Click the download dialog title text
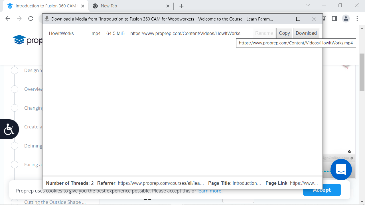The width and height of the screenshot is (365, 205). click(x=162, y=19)
